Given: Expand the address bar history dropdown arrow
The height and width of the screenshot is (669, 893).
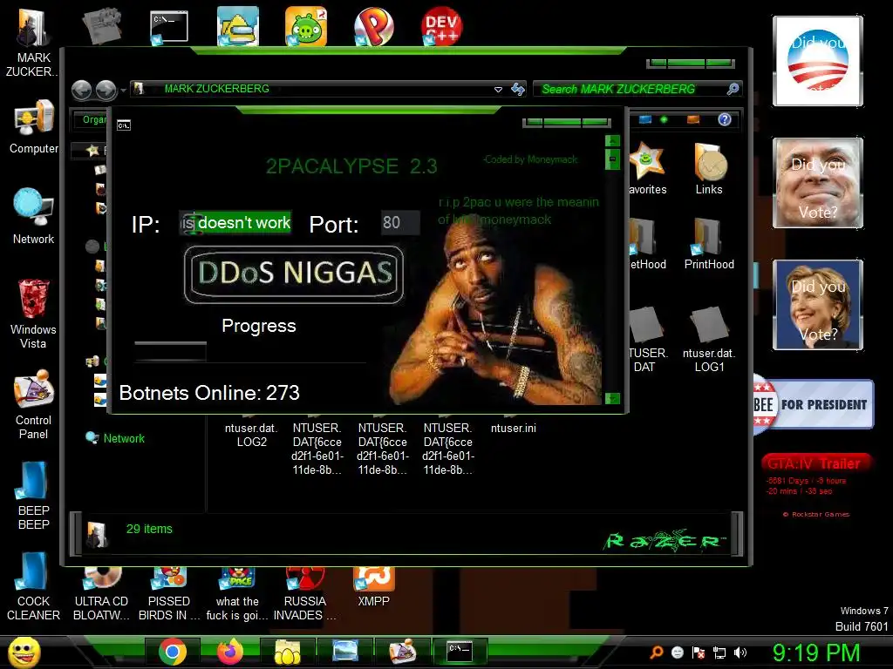Looking at the screenshot, I should [x=498, y=90].
